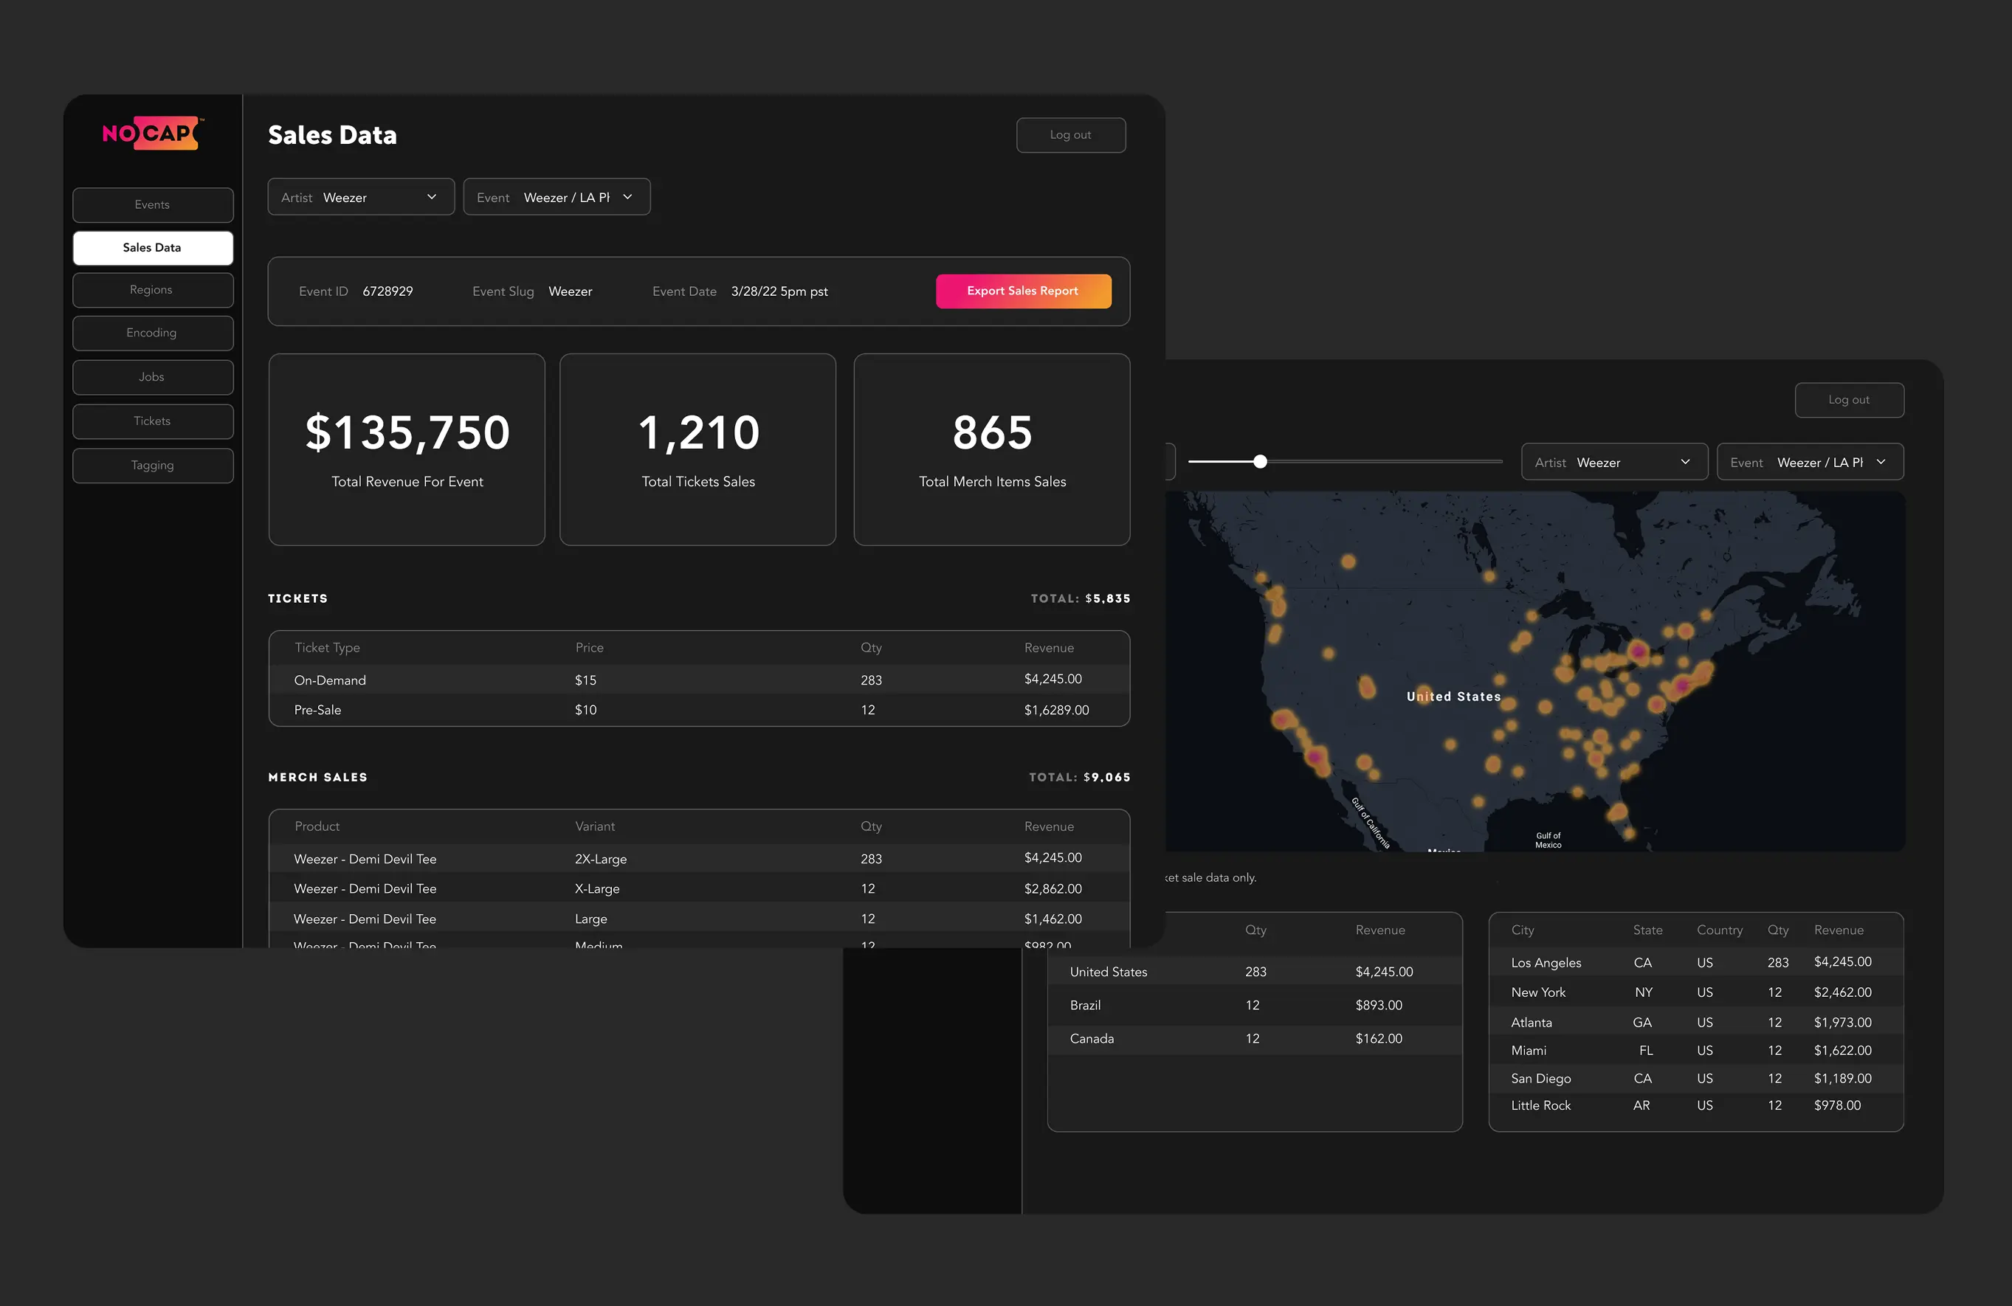Click Event ID value 6728929
The width and height of the screenshot is (2012, 1306).
(x=387, y=291)
